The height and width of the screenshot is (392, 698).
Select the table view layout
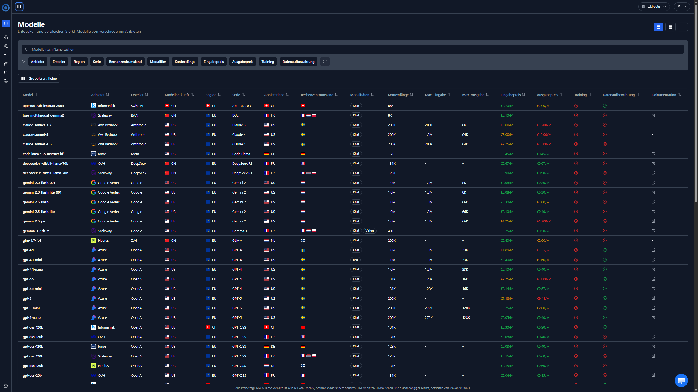tap(658, 27)
